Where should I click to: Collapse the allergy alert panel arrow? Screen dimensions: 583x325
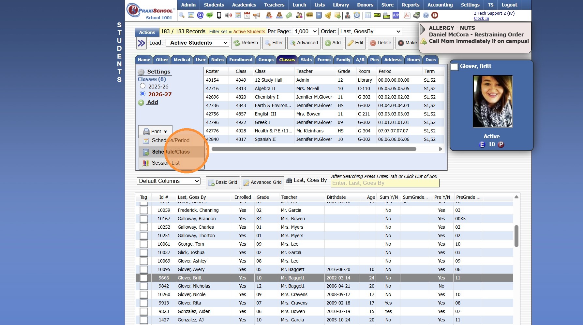tap(423, 29)
